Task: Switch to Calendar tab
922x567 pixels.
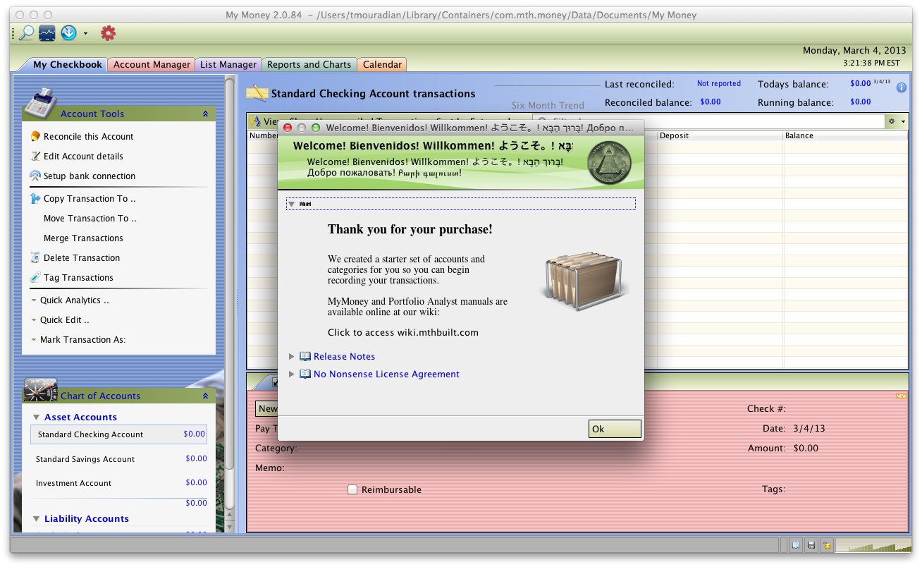Action: tap(382, 64)
